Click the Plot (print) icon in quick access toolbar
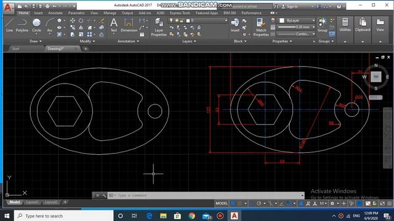This screenshot has height=221, width=394. 47,6
